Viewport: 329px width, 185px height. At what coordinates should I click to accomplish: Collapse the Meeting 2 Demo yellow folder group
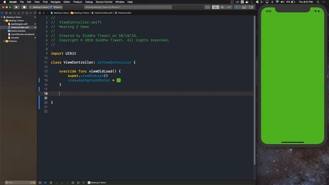click(x=4, y=21)
